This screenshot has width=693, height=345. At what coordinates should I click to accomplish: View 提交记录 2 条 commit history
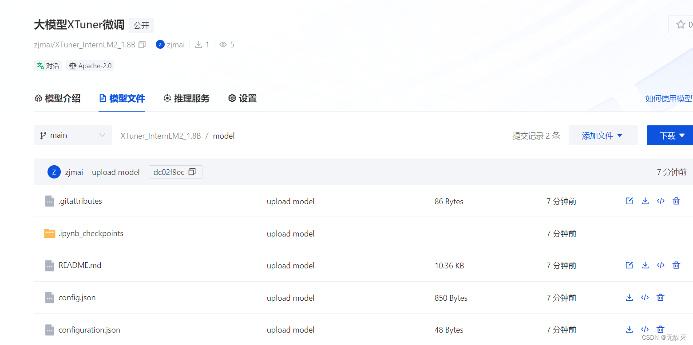coord(536,136)
